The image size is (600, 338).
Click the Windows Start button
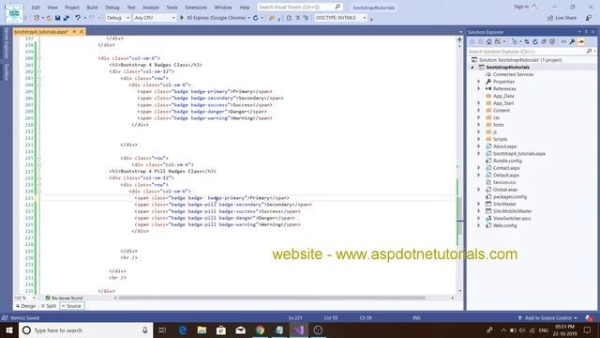(x=8, y=330)
